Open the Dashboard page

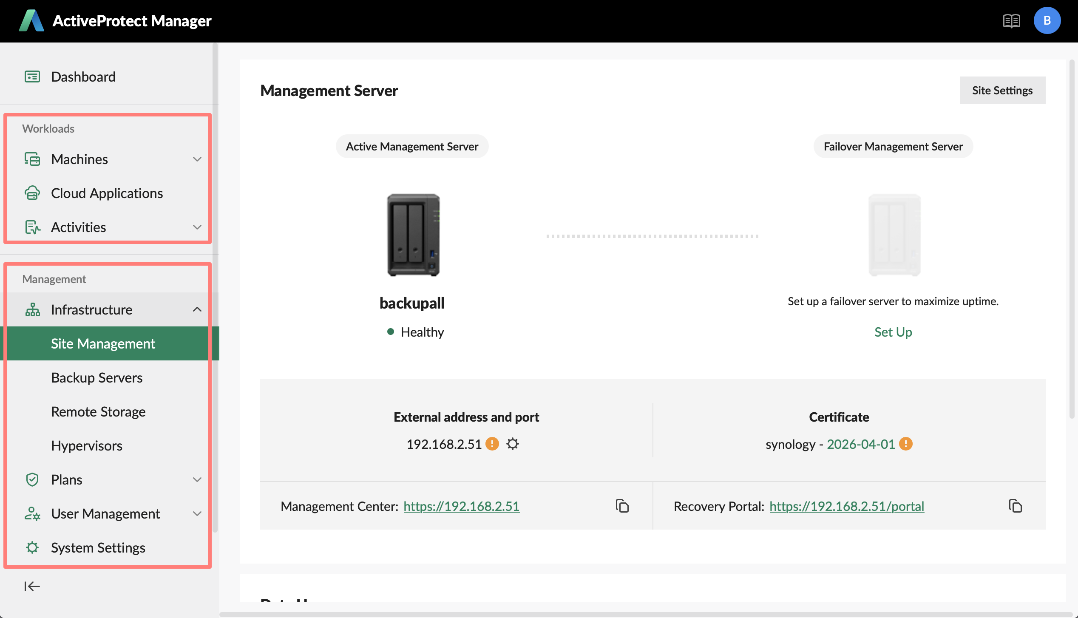coord(110,77)
